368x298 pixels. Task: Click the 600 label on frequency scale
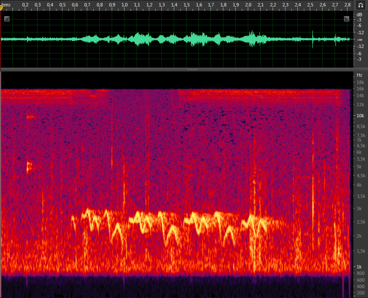(x=360, y=280)
